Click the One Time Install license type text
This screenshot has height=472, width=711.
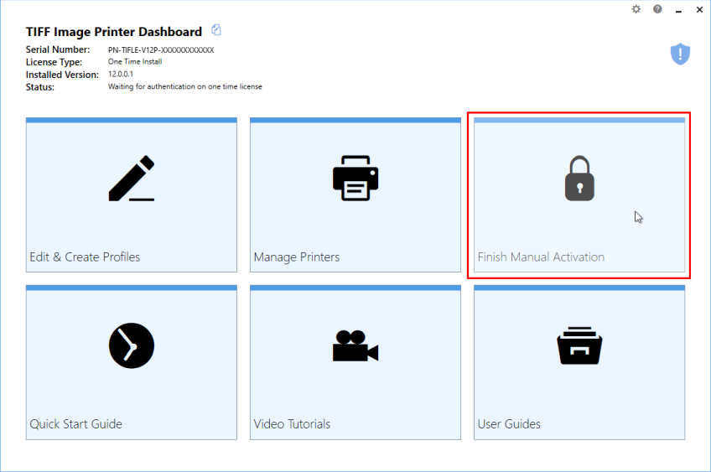[135, 62]
